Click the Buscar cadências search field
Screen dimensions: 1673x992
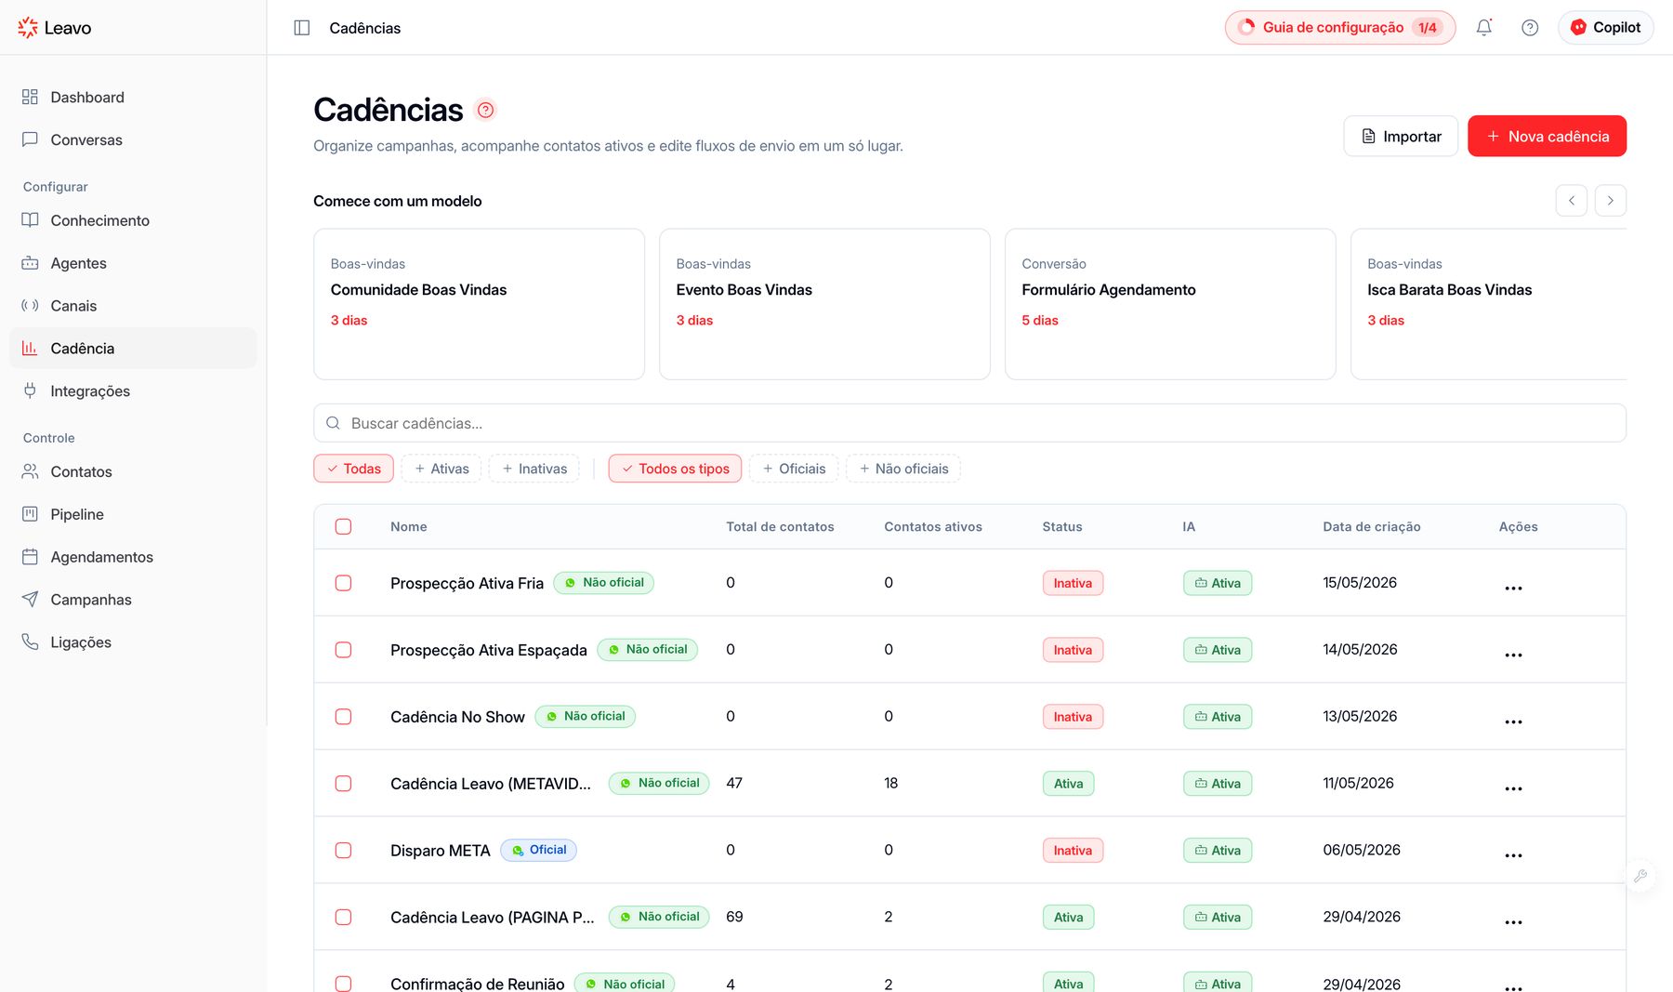pyautogui.click(x=969, y=423)
